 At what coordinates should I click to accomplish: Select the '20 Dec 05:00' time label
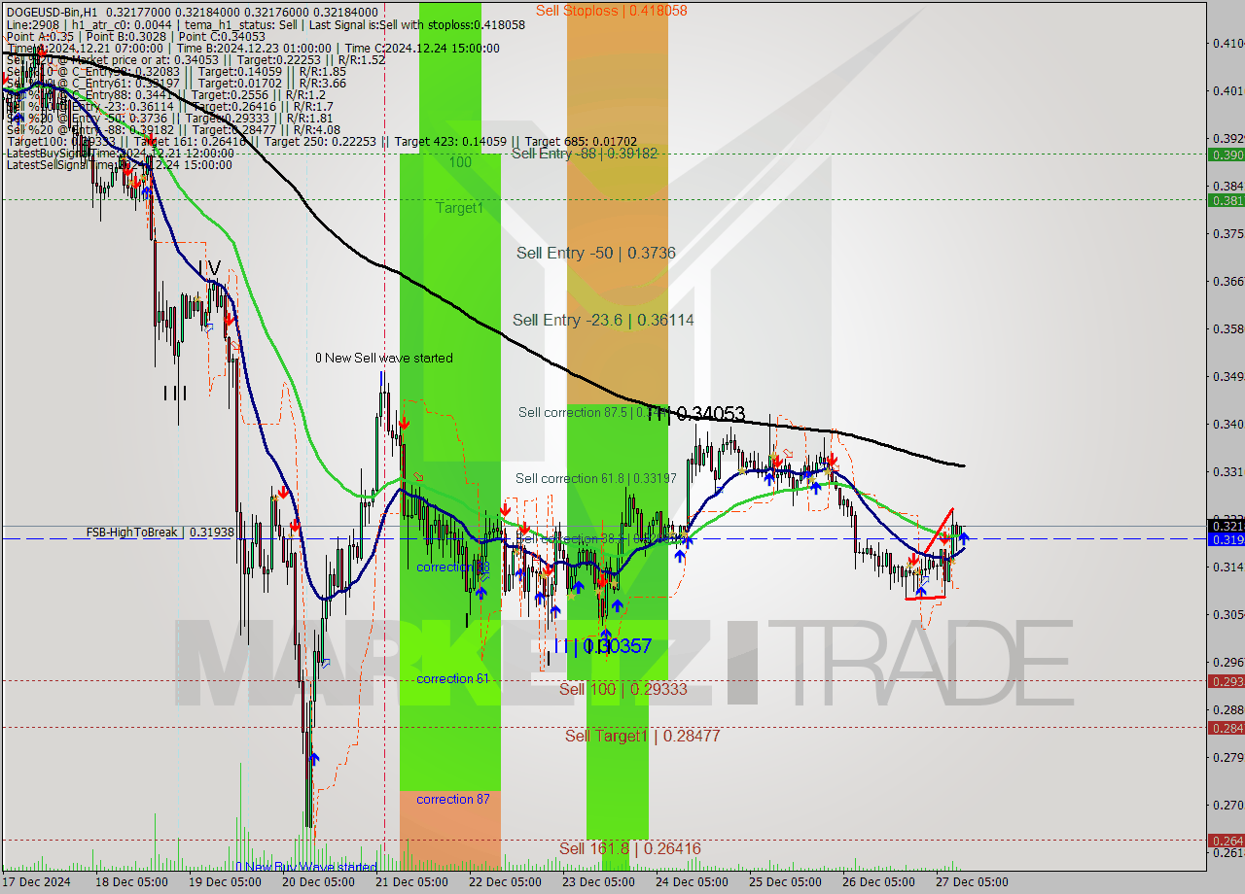[x=317, y=882]
